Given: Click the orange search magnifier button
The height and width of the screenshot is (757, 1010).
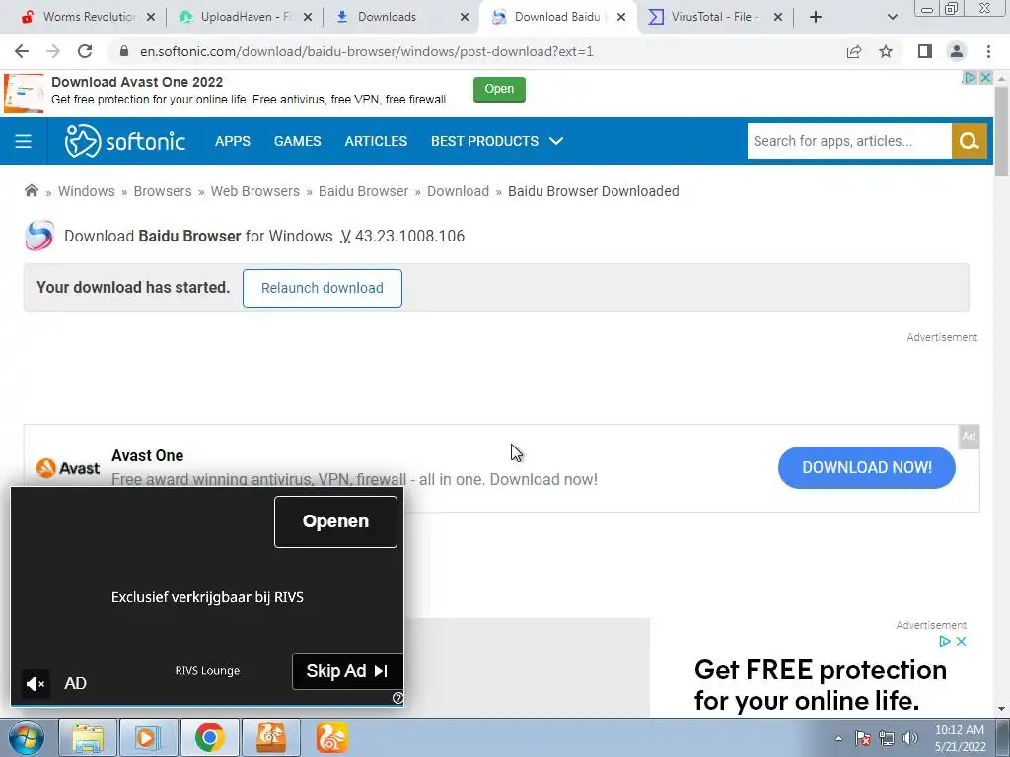Looking at the screenshot, I should tap(970, 141).
